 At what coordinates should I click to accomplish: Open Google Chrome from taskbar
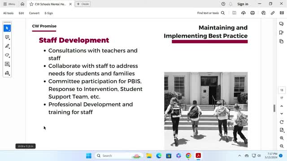[188, 156]
